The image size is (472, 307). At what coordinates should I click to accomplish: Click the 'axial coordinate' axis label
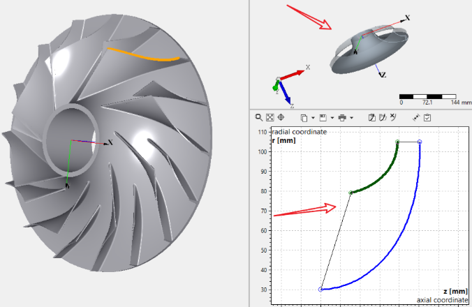click(442, 300)
